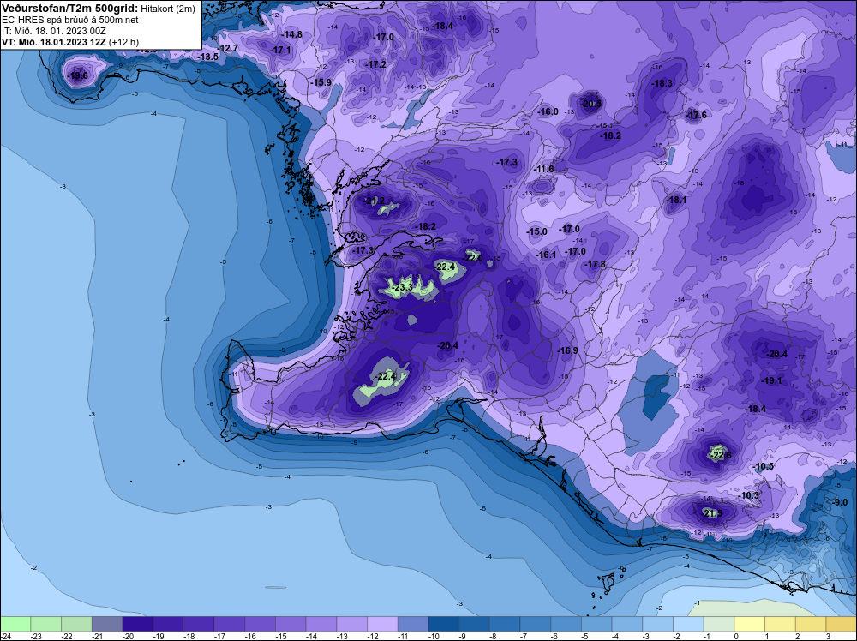Click the -17.8 temperature label

click(596, 264)
